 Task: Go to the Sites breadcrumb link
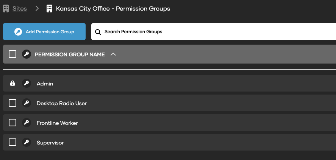[20, 8]
